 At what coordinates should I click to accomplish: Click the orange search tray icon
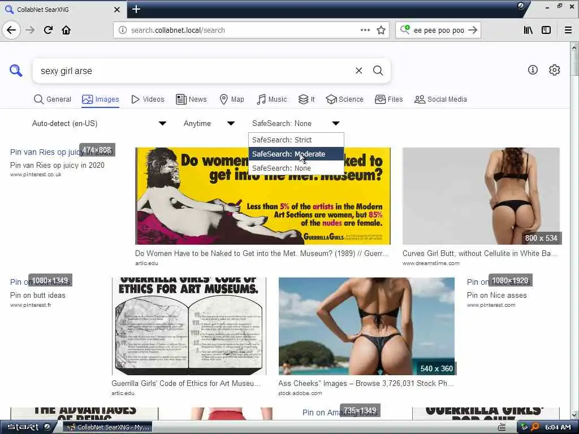tap(535, 427)
